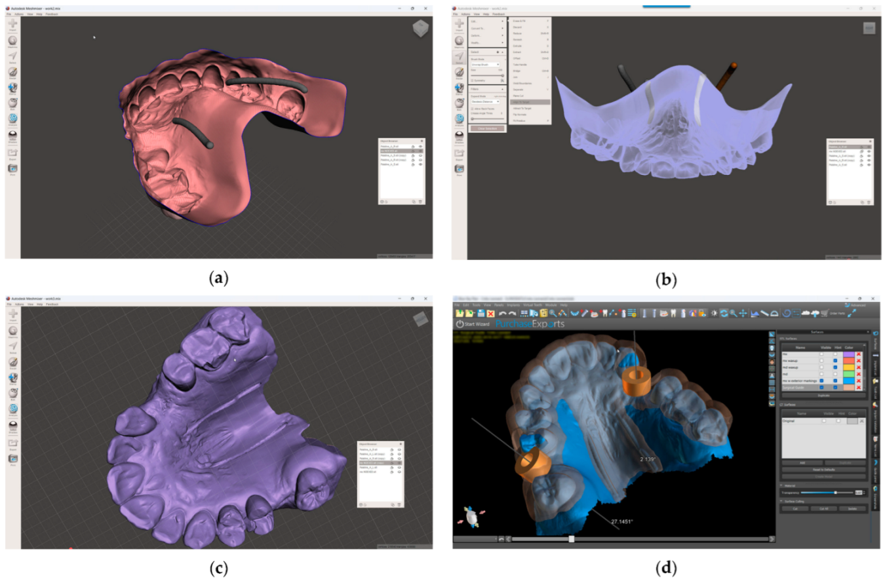Delete the mx waxup surface with red X
The height and width of the screenshot is (579, 885).
pyautogui.click(x=859, y=360)
